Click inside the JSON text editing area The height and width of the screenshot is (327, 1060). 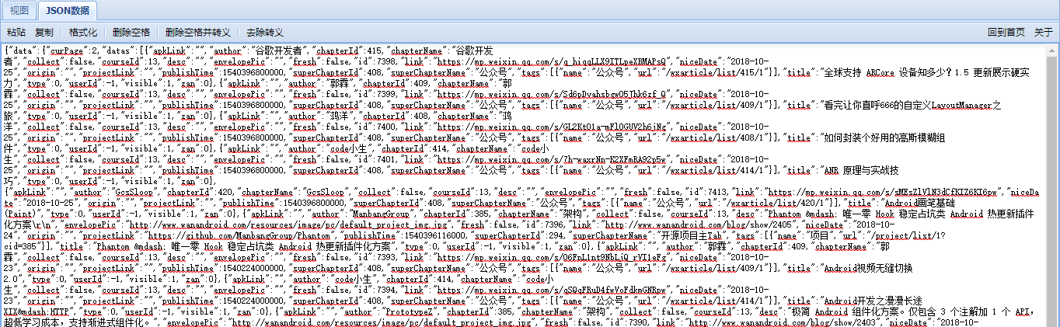[x=523, y=186]
